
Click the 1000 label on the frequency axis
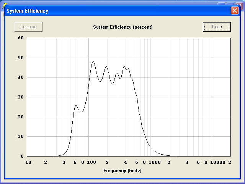[x=155, y=162]
